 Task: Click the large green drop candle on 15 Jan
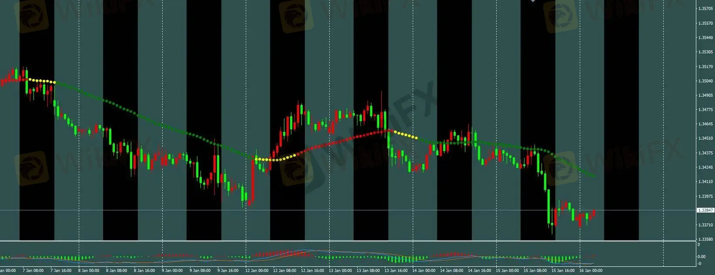pos(548,207)
